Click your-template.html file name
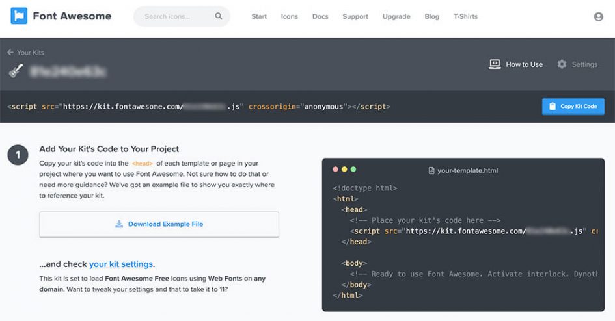 (x=467, y=170)
